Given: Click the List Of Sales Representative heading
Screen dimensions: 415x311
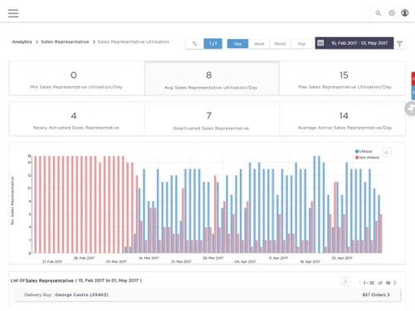Looking at the screenshot, I should [x=76, y=280].
